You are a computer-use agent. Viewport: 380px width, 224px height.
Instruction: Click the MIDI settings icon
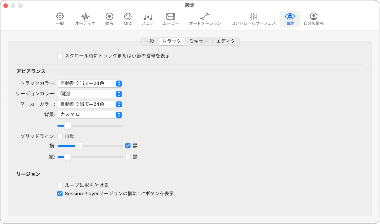[x=128, y=19]
